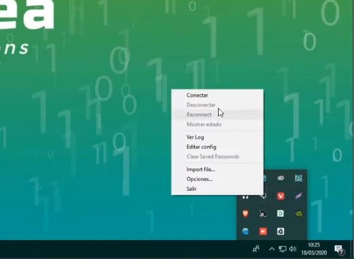Click the network computer icon in taskbar
354x259 pixels.
pos(282,249)
